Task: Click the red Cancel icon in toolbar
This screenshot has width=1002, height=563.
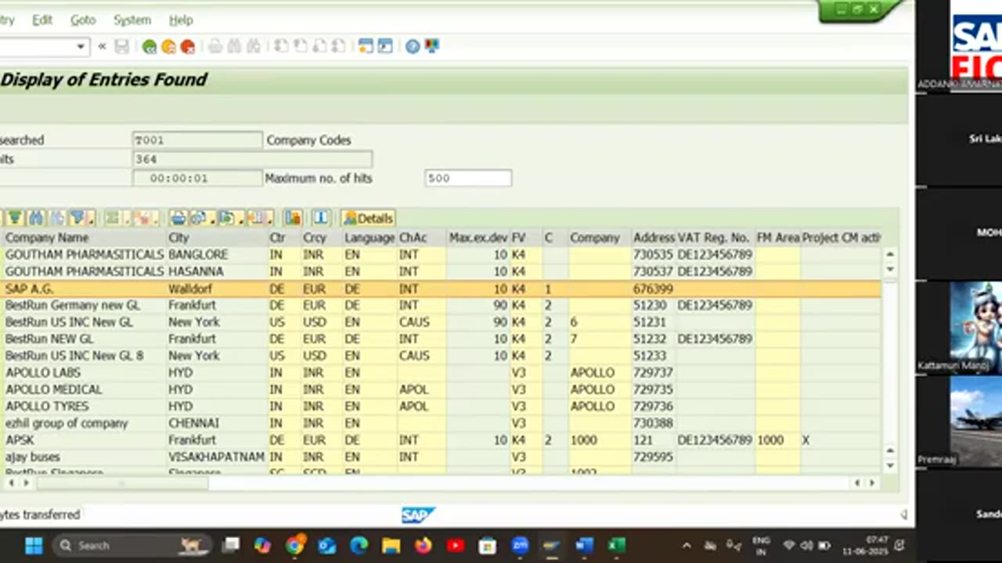Action: click(x=188, y=47)
